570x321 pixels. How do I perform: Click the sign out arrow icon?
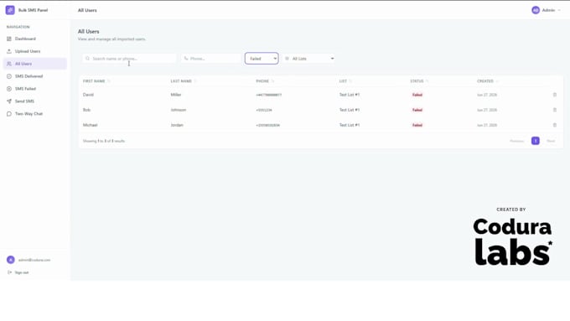point(9,272)
